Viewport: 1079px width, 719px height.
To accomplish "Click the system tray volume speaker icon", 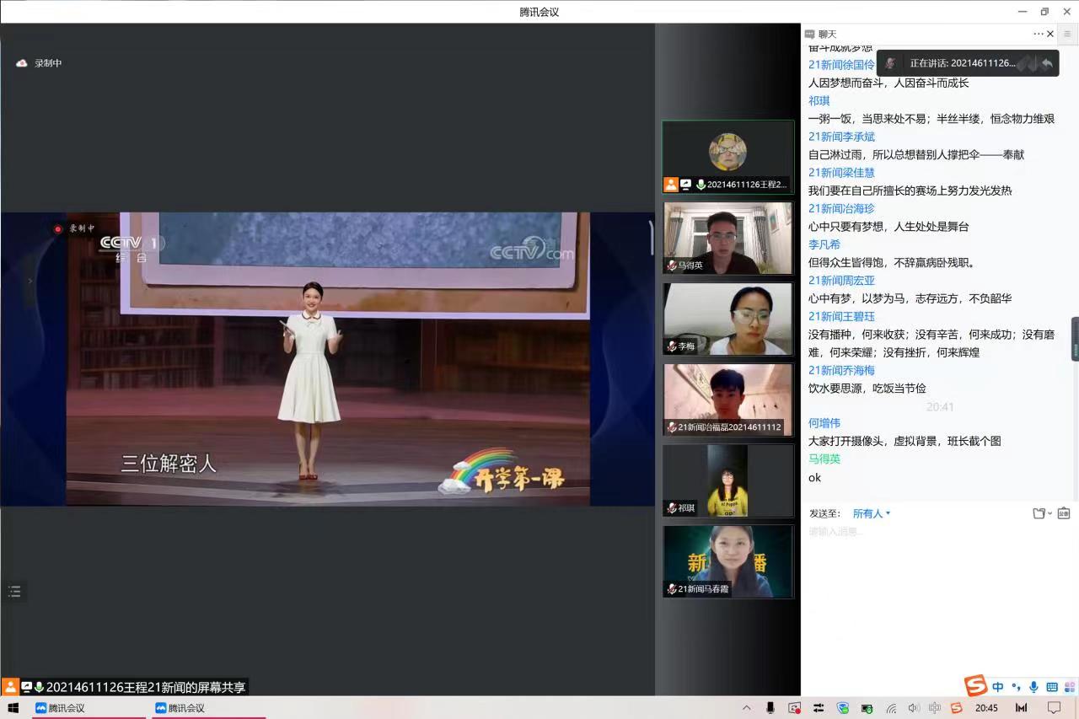I will point(913,708).
